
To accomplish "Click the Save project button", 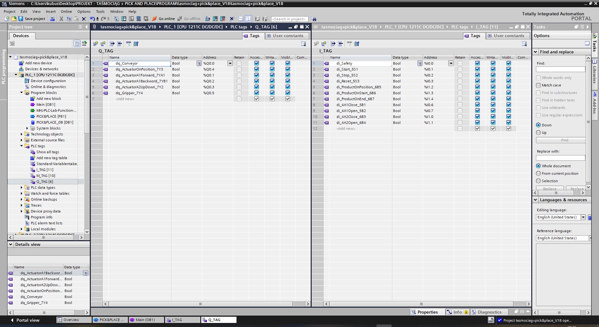I will click(32, 19).
